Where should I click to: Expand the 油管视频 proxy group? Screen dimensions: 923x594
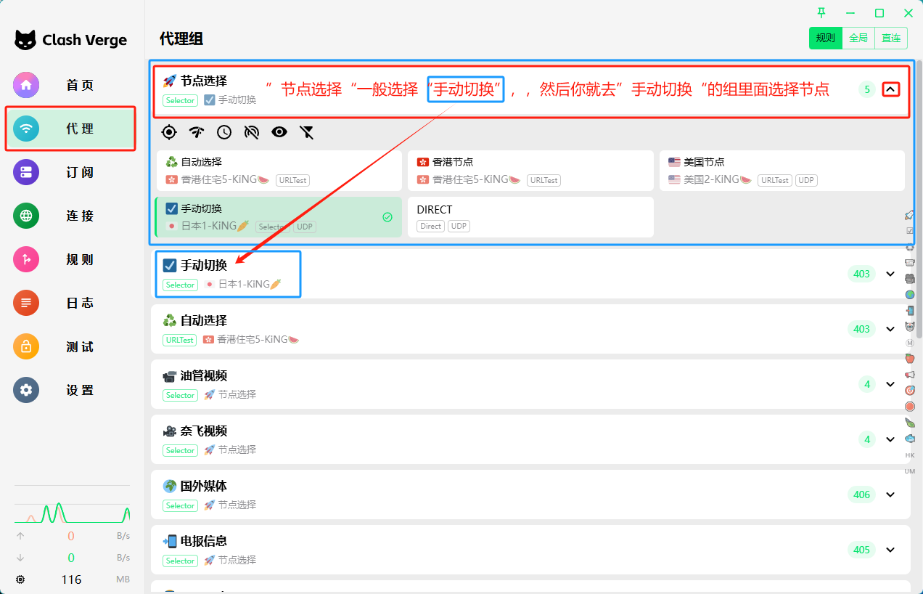click(891, 384)
